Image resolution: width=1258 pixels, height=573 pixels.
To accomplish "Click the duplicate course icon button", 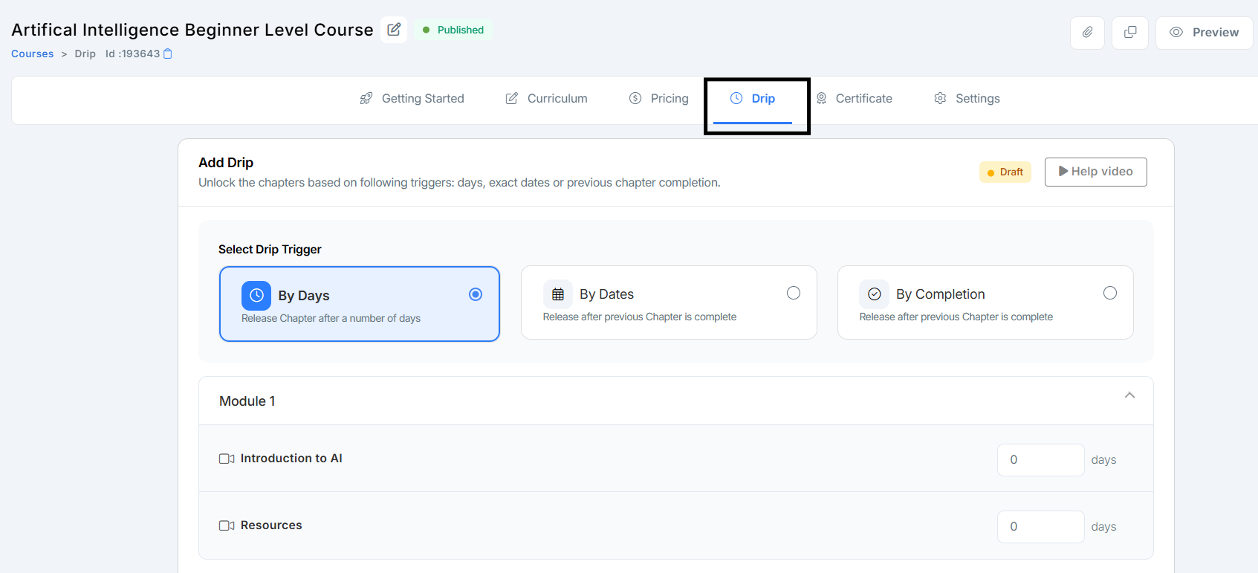I will [x=1130, y=33].
